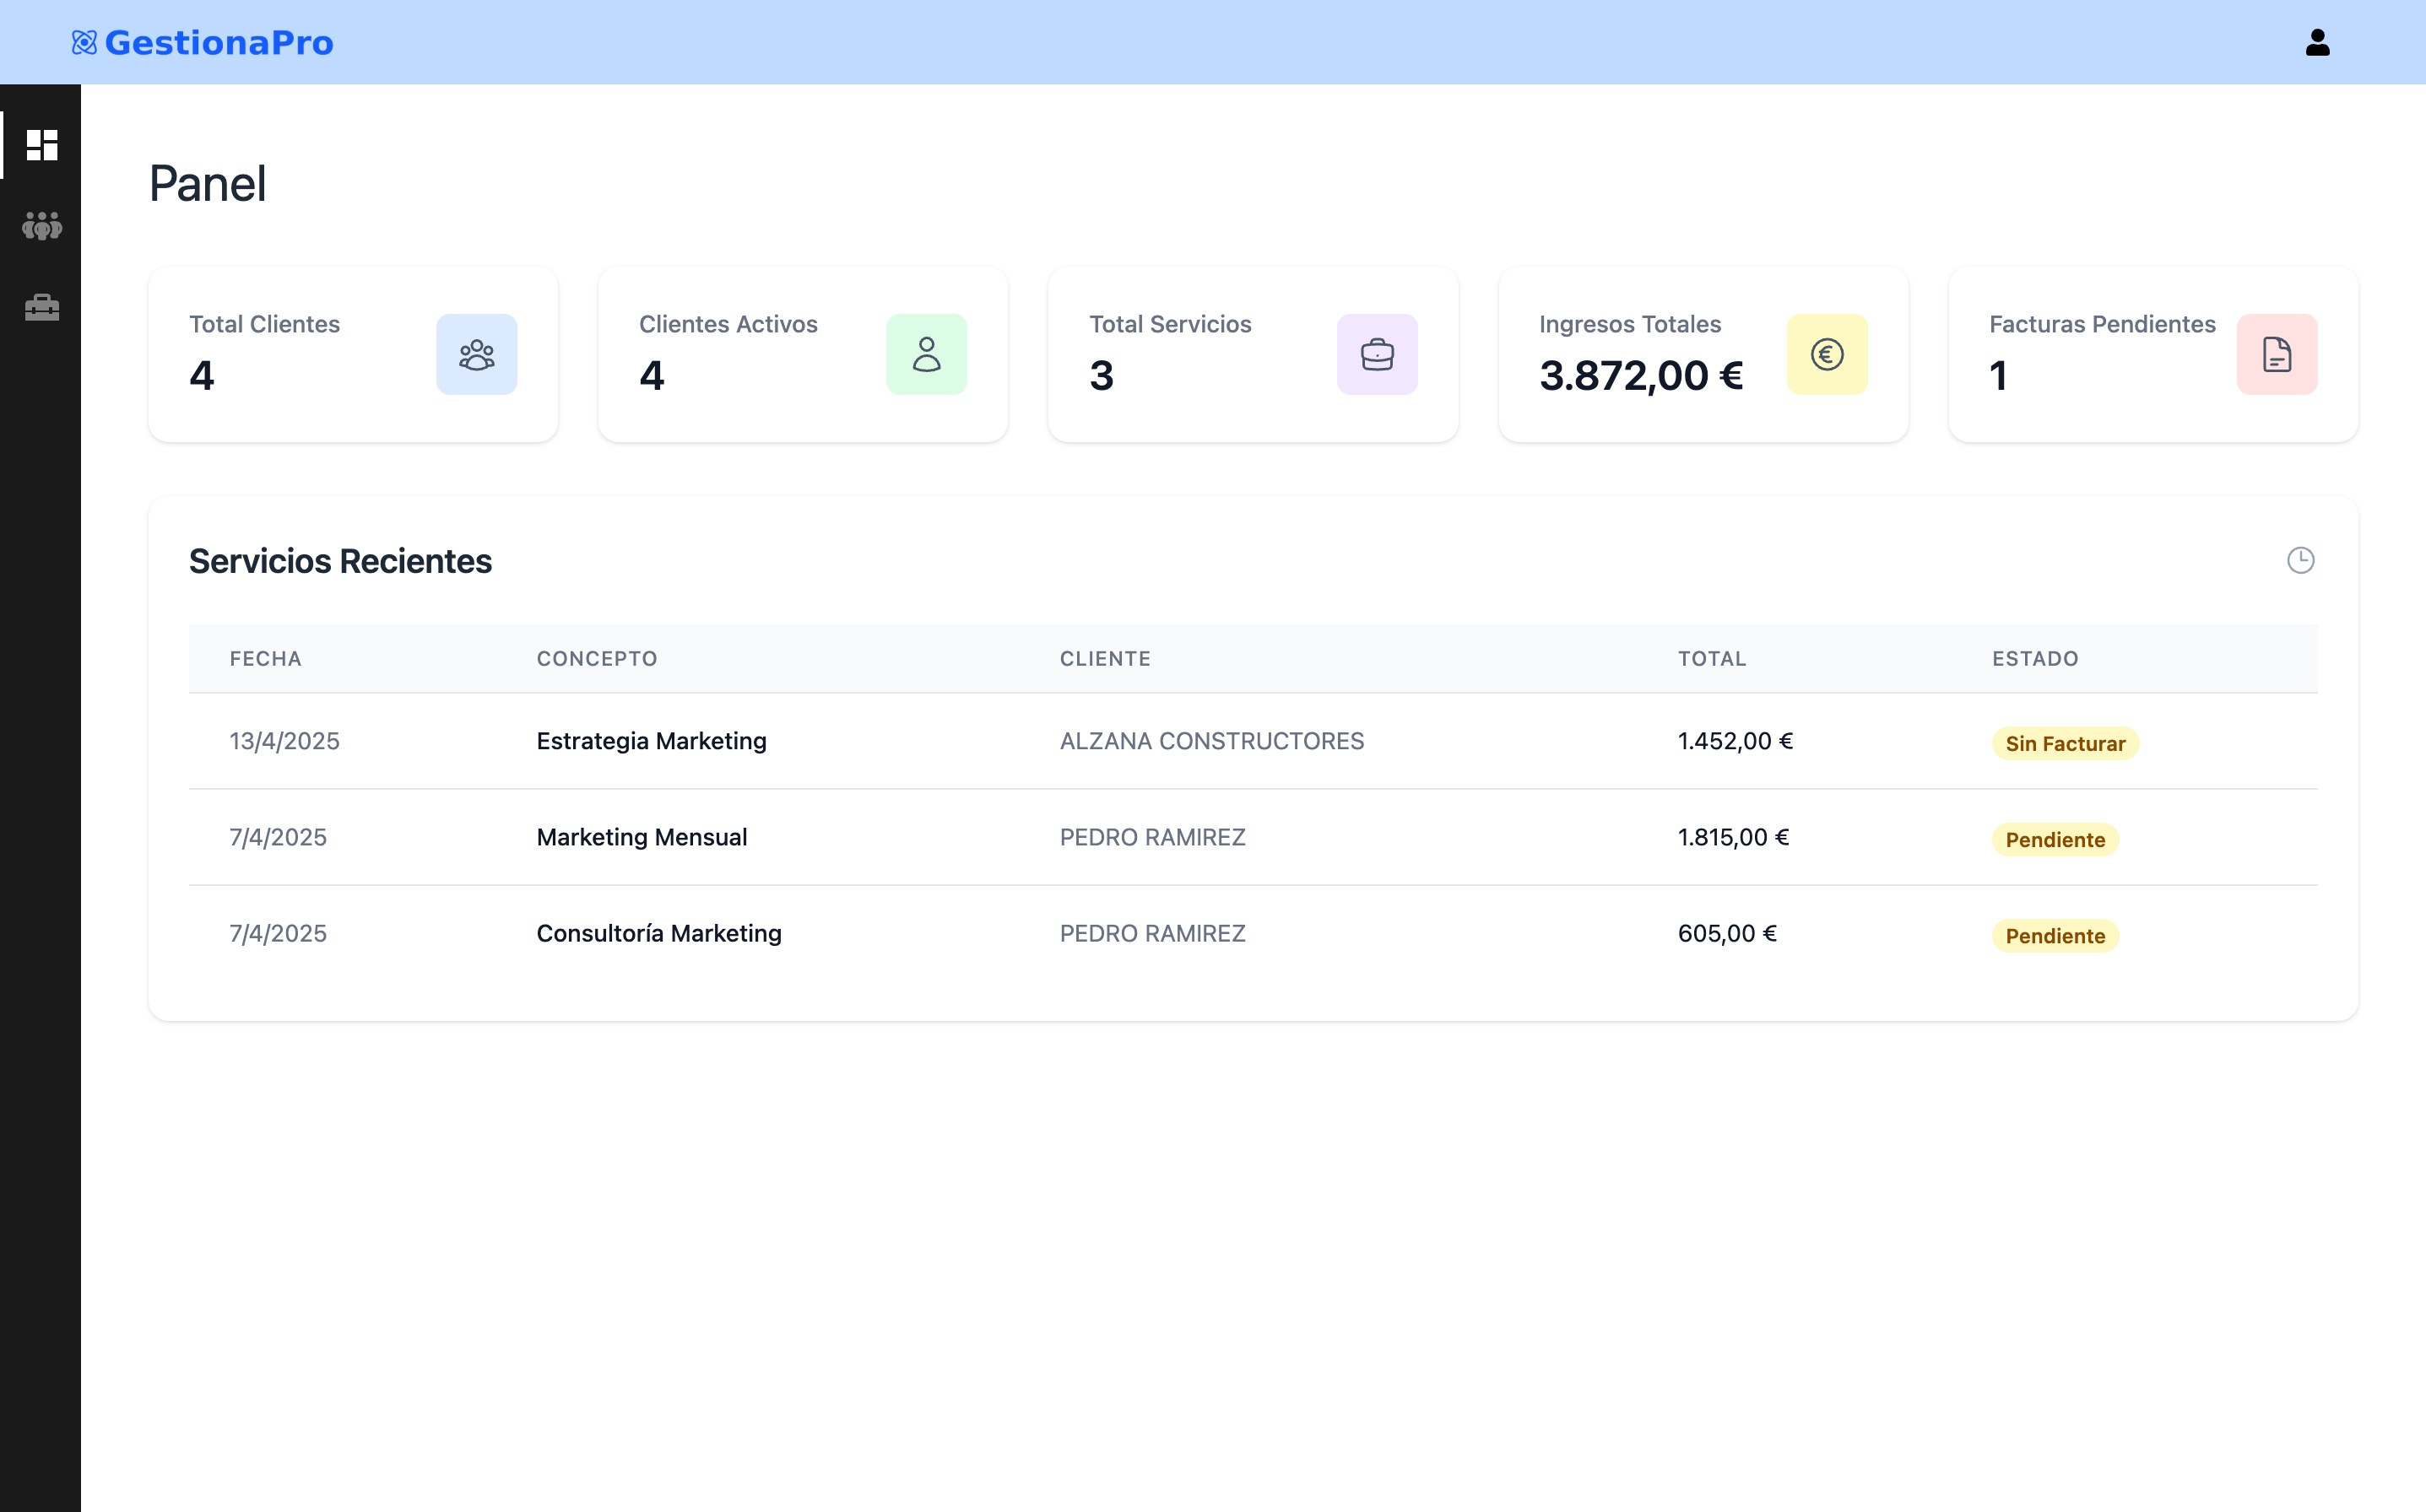
Task: Open the user profile icon
Action: click(2317, 42)
